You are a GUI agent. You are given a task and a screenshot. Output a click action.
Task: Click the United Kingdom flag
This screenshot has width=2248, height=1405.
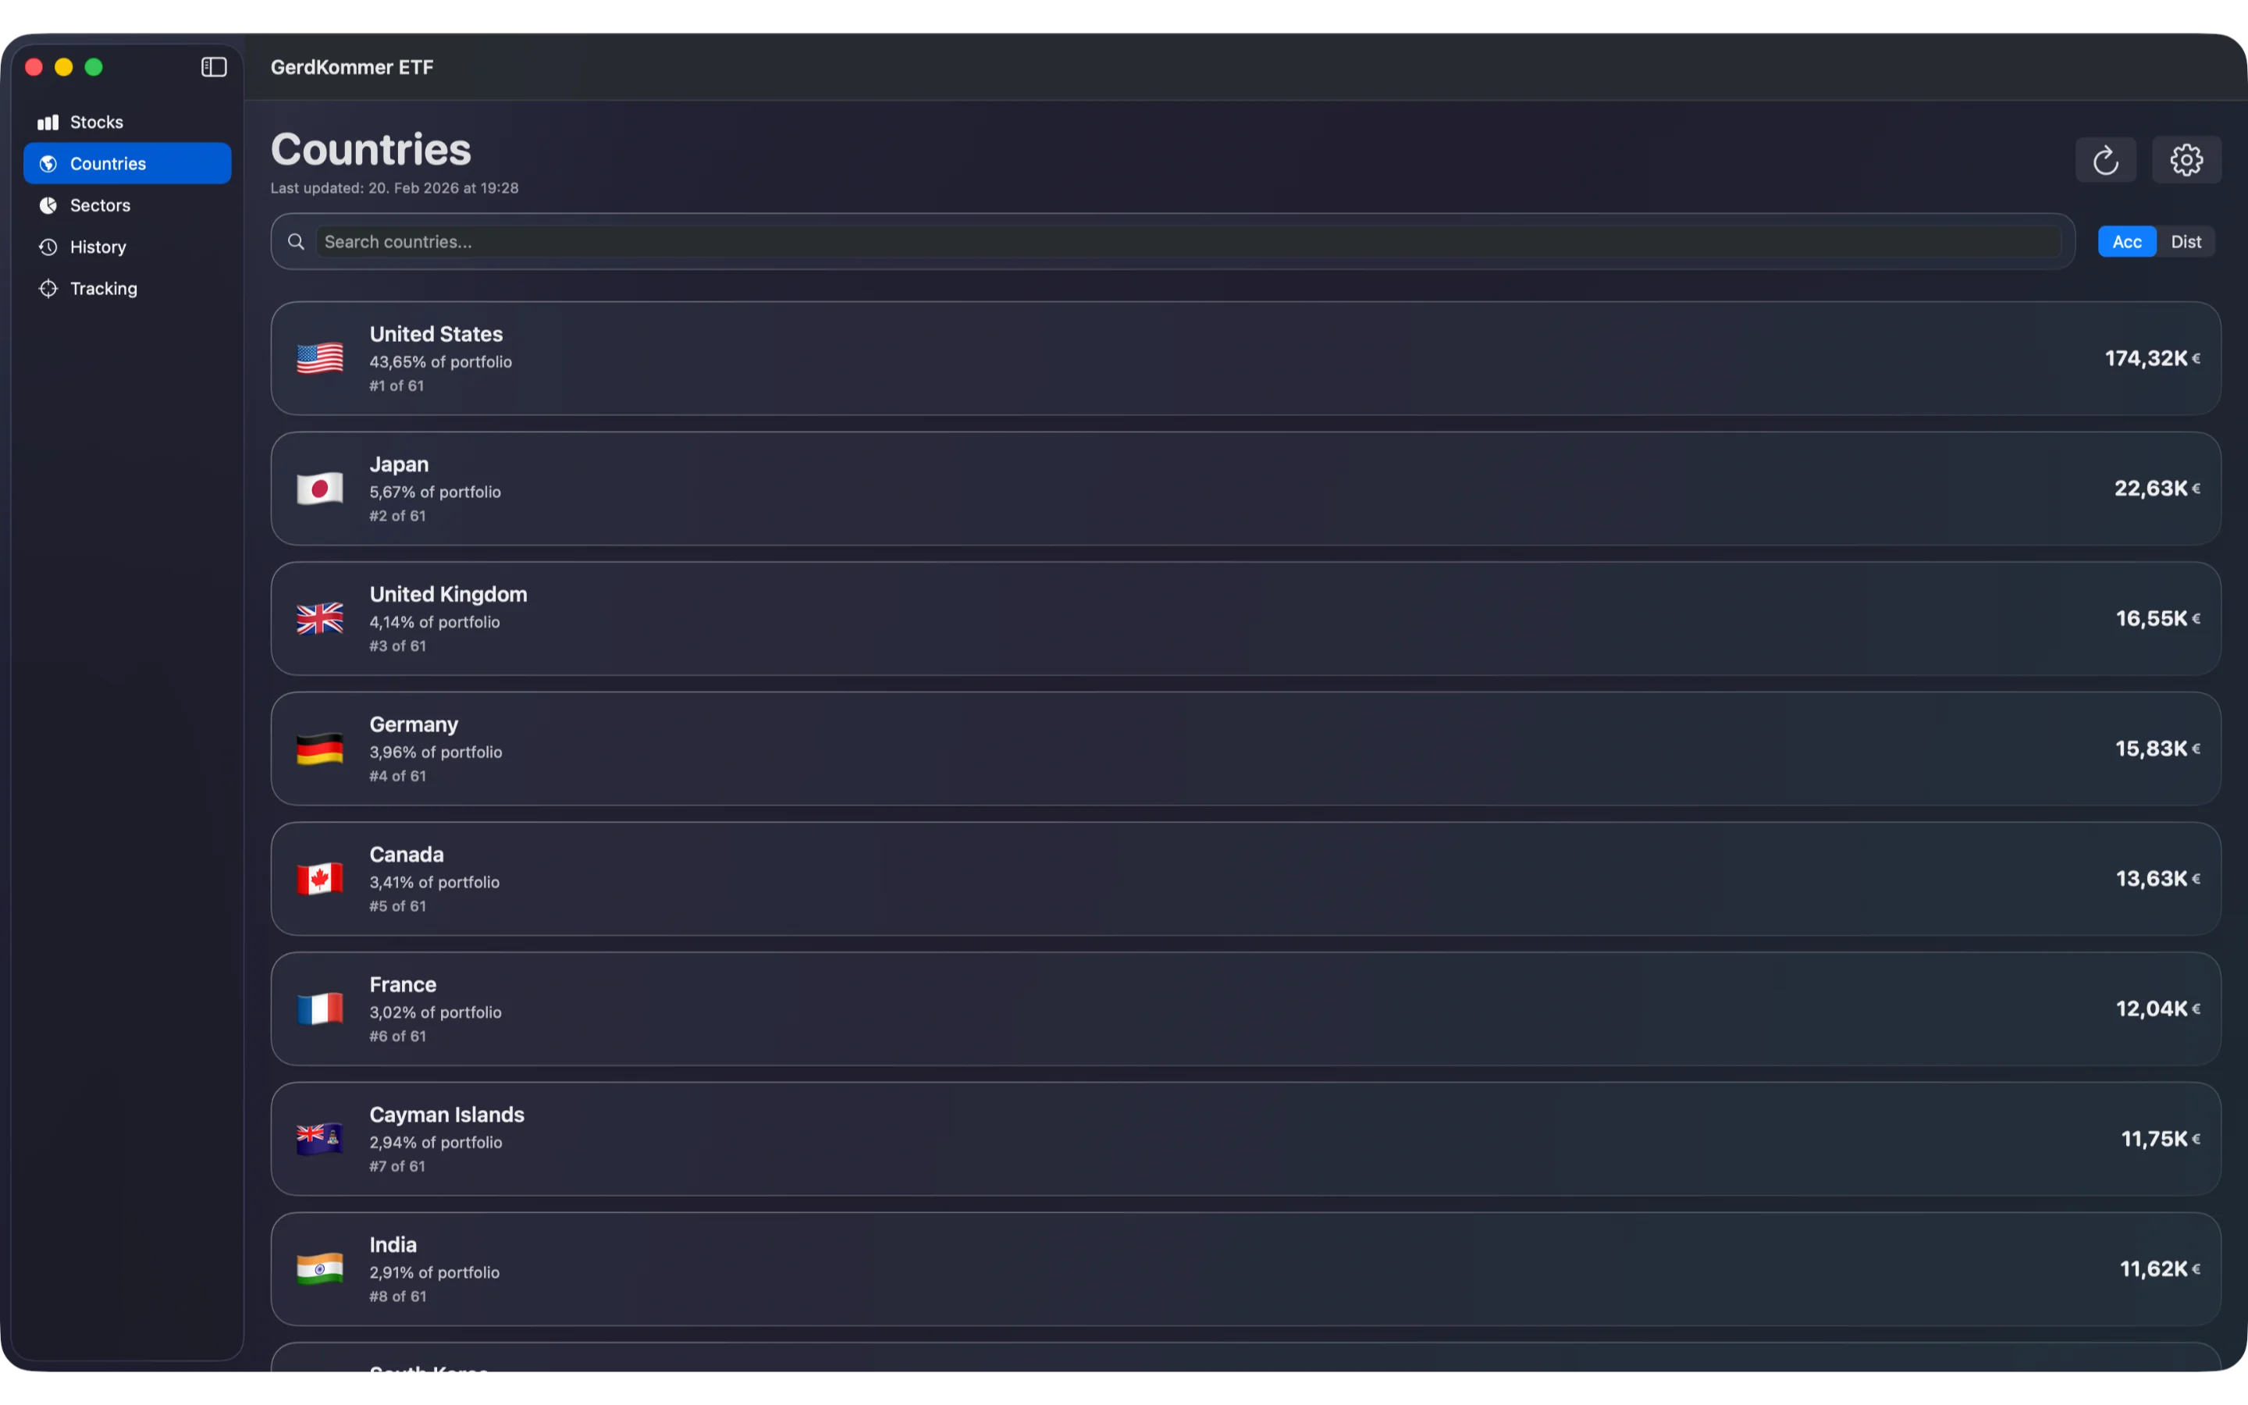click(319, 618)
